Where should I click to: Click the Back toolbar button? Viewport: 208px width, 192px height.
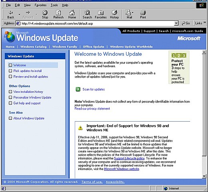(x=11, y=14)
